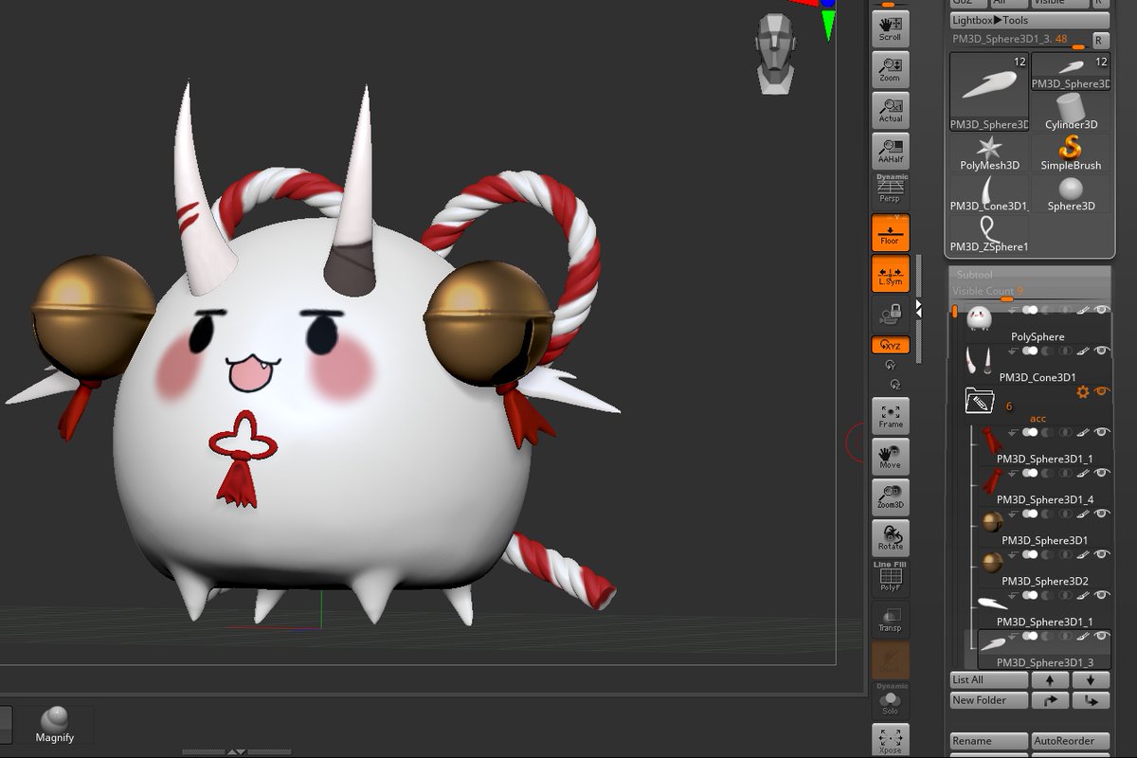
Task: Disable L.Sym local symmetry
Action: 891,273
